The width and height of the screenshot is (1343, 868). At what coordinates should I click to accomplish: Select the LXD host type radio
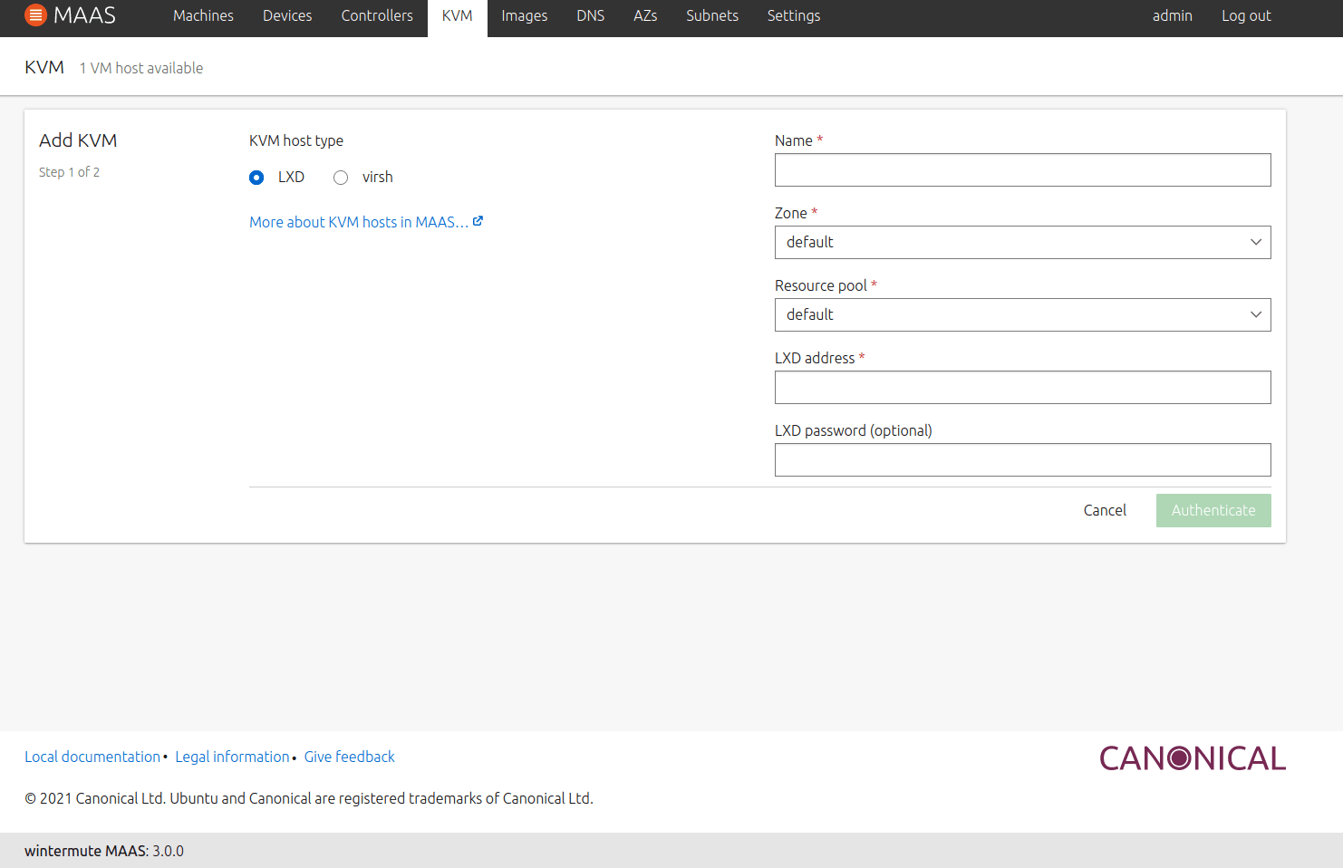256,178
